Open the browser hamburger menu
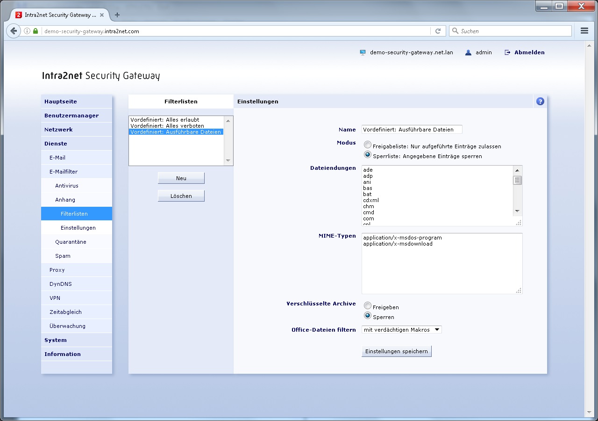The image size is (598, 421). (x=584, y=31)
